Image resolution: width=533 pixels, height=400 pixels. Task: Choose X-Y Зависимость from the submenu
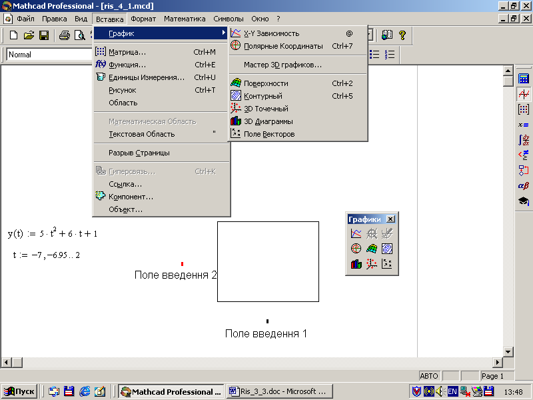click(x=298, y=33)
